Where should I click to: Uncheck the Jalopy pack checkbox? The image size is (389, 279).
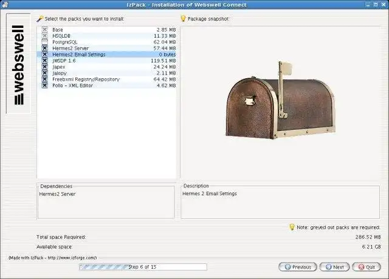pyautogui.click(x=44, y=73)
